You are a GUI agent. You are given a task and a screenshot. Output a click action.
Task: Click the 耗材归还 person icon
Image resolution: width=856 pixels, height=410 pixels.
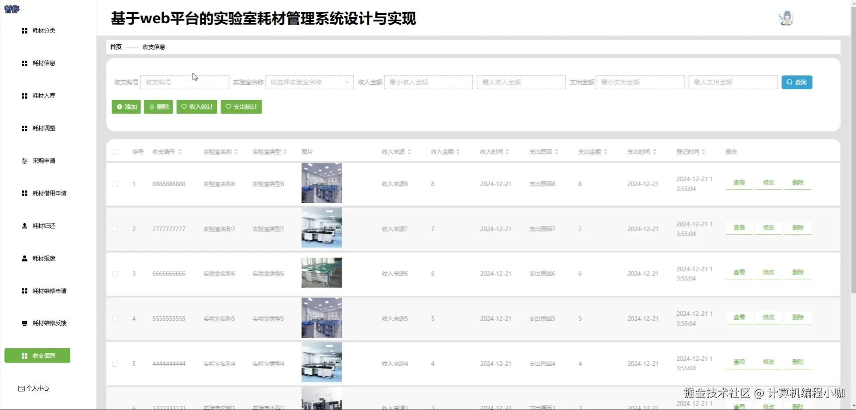25,226
